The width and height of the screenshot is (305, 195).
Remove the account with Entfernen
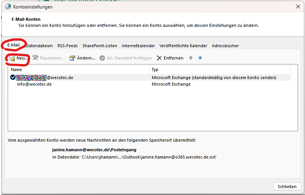point(170,58)
